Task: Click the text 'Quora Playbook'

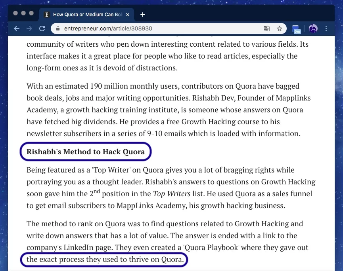Action: pos(211,247)
